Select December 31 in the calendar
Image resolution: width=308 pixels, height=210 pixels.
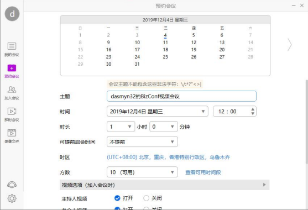137,64
